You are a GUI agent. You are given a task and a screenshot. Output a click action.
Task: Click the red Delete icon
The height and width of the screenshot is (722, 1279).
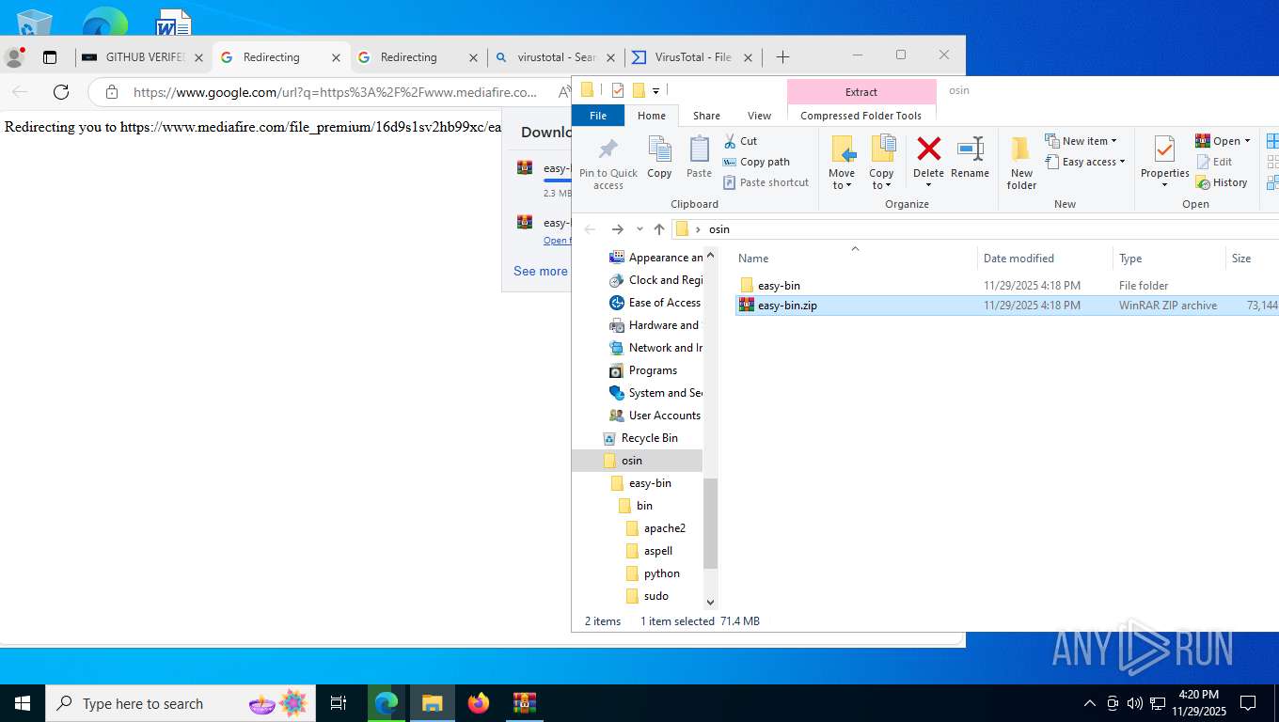[928, 149]
